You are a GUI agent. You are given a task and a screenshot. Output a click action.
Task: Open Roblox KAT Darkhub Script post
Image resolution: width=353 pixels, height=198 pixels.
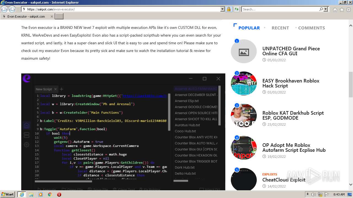293,116
